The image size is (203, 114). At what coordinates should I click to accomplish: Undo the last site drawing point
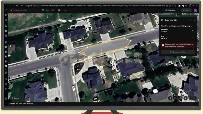[x=190, y=20]
